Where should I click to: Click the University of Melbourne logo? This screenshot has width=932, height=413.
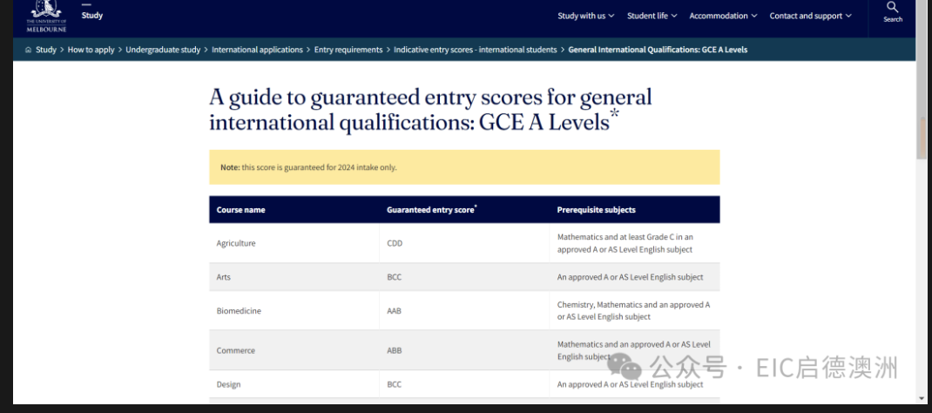[45, 16]
